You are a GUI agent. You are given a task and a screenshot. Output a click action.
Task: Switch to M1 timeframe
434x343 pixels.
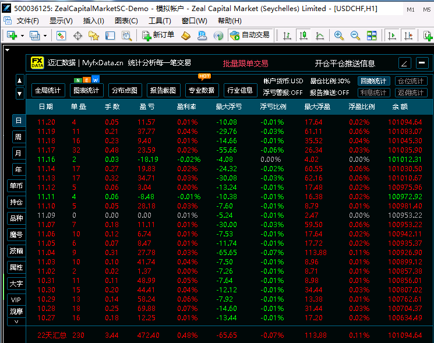(411, 10)
